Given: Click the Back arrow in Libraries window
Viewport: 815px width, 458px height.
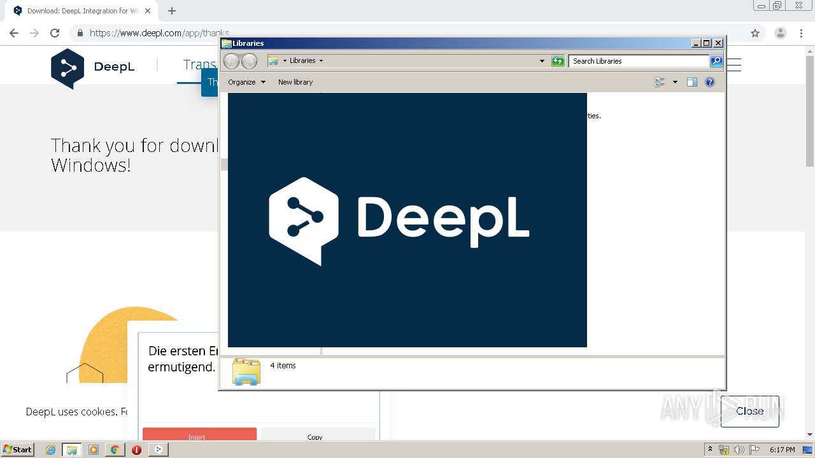Looking at the screenshot, I should 231,61.
